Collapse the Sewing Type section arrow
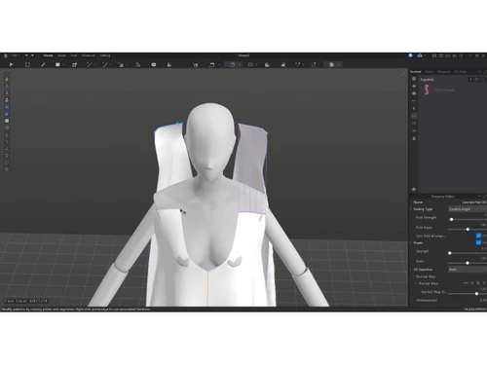 [411, 209]
